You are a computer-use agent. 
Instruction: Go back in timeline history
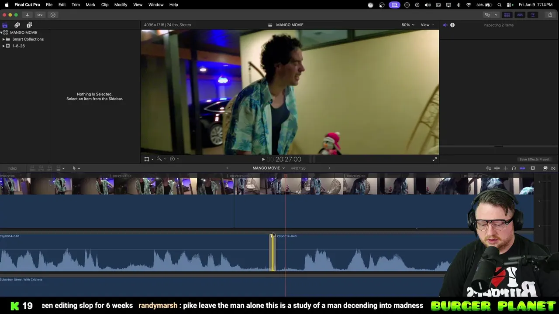click(x=227, y=168)
